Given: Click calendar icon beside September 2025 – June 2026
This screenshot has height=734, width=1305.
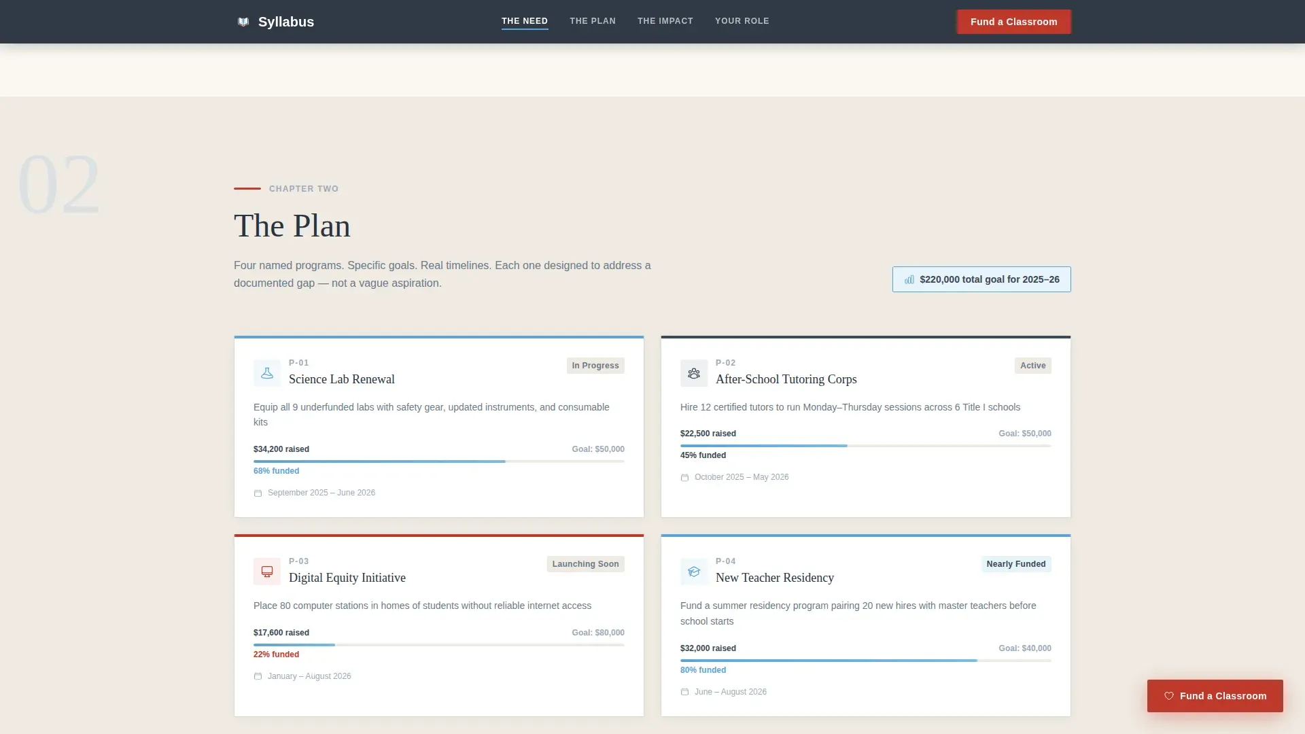Looking at the screenshot, I should (258, 493).
